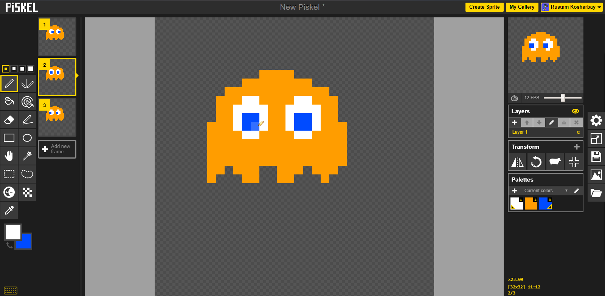Clone layer to all frames sheep icon
This screenshot has height=296, width=605.
coord(555,162)
